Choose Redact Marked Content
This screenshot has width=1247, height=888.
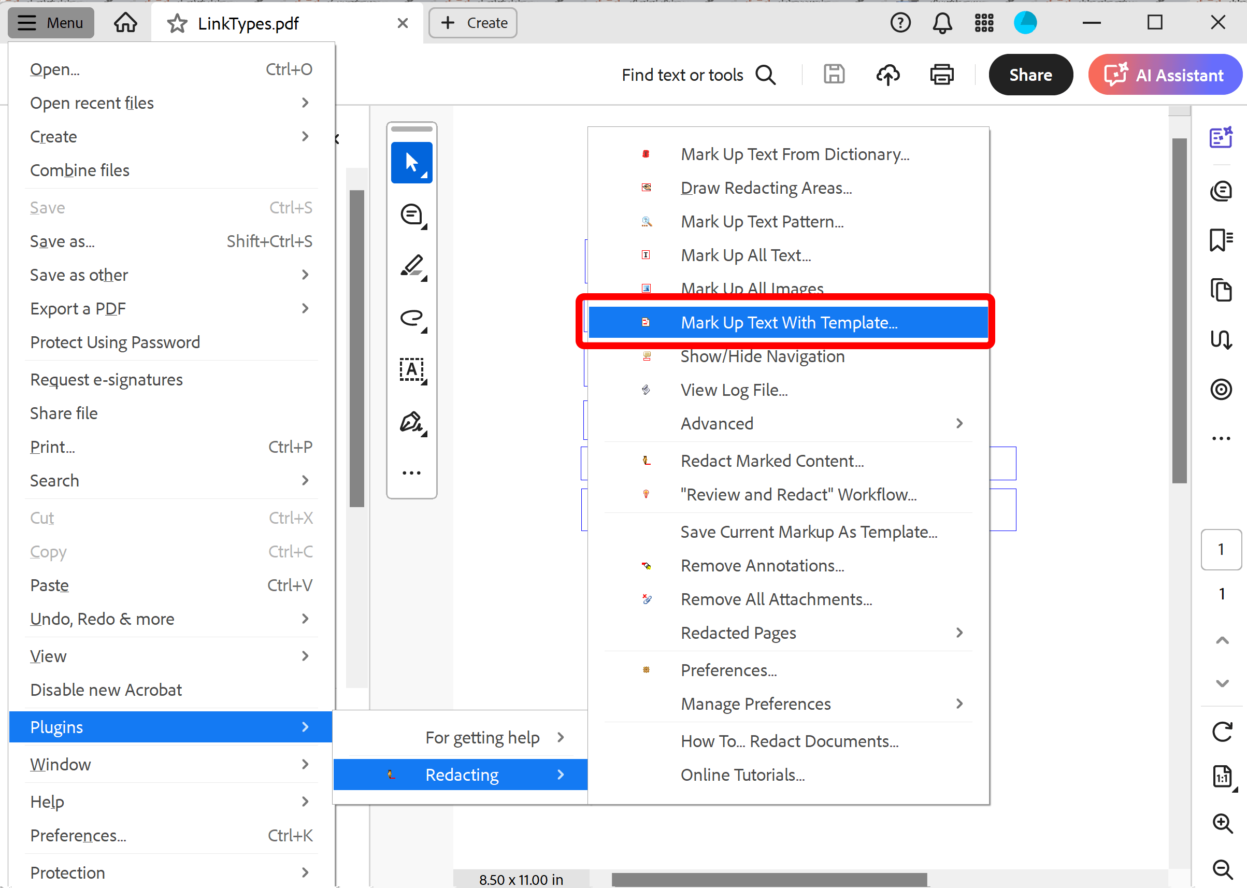tap(788, 461)
